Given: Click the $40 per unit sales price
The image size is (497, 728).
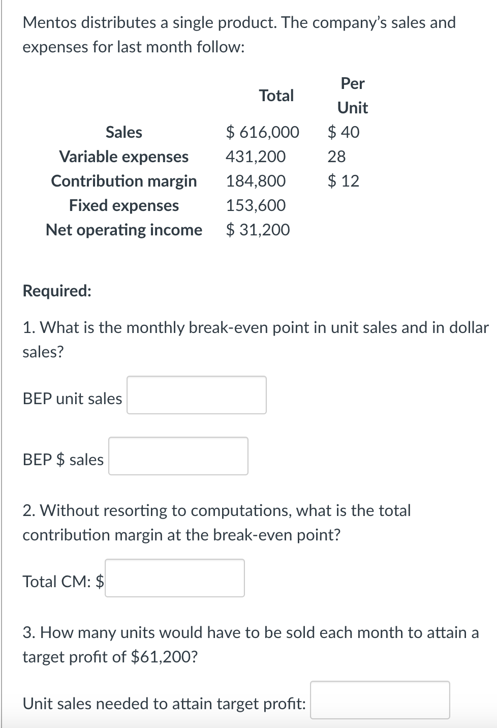Looking at the screenshot, I should [x=343, y=132].
